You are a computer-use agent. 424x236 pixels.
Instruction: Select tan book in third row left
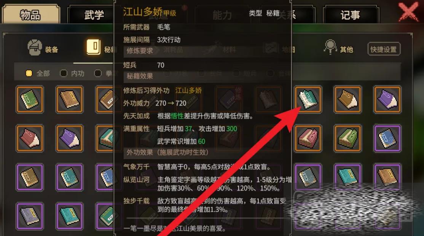tap(30, 177)
